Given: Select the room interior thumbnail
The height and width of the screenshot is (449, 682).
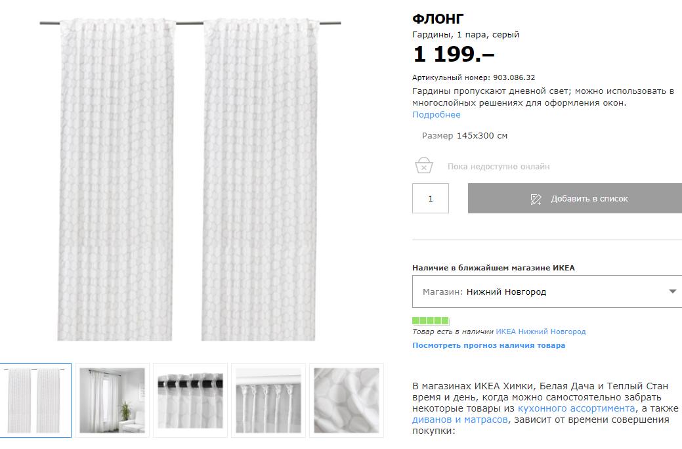Looking at the screenshot, I should 112,400.
